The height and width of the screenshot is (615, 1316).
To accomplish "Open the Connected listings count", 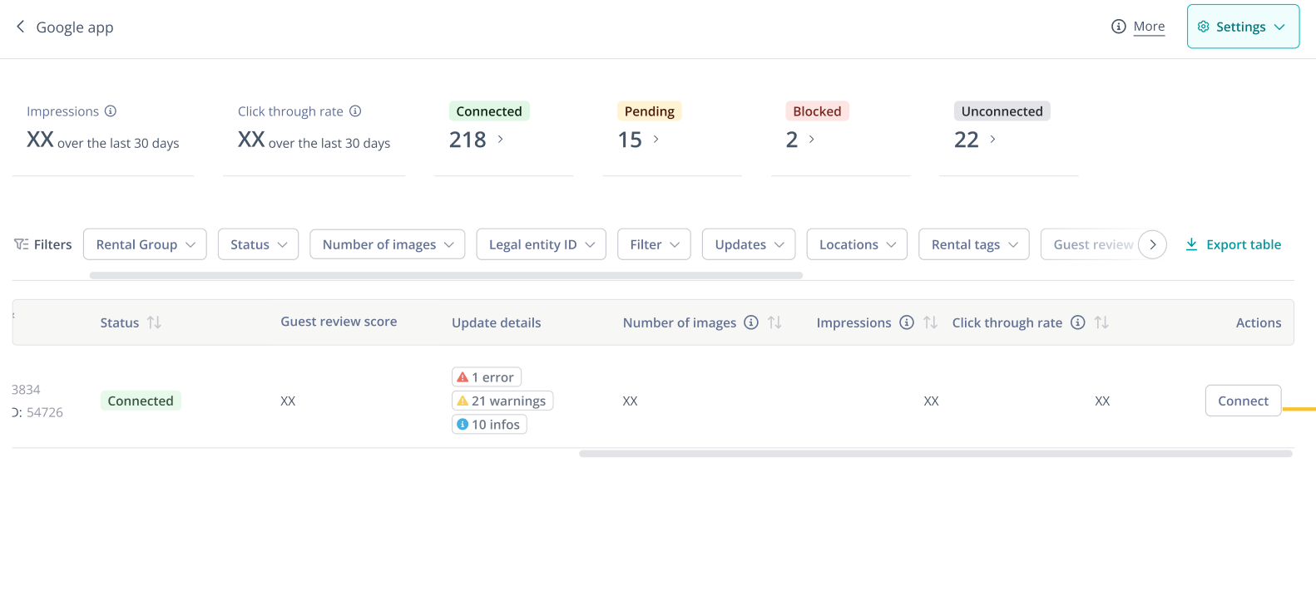I will pos(476,140).
